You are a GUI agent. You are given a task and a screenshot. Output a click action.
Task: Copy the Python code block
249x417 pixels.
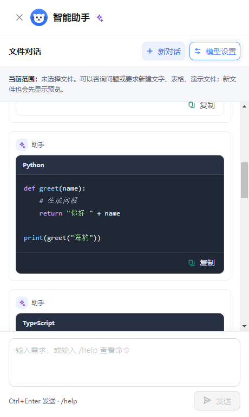pos(201,263)
